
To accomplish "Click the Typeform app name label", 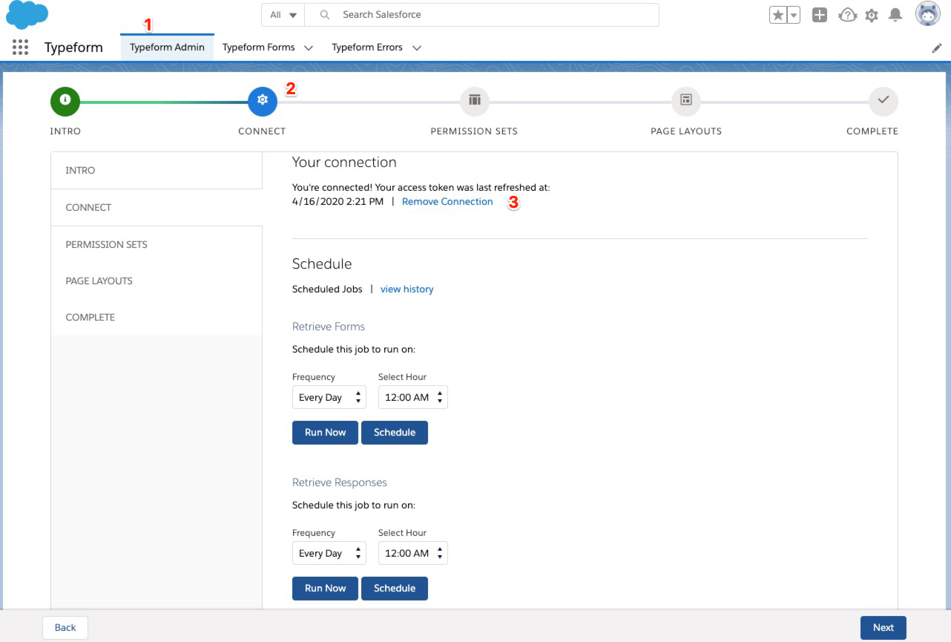I will 73,48.
